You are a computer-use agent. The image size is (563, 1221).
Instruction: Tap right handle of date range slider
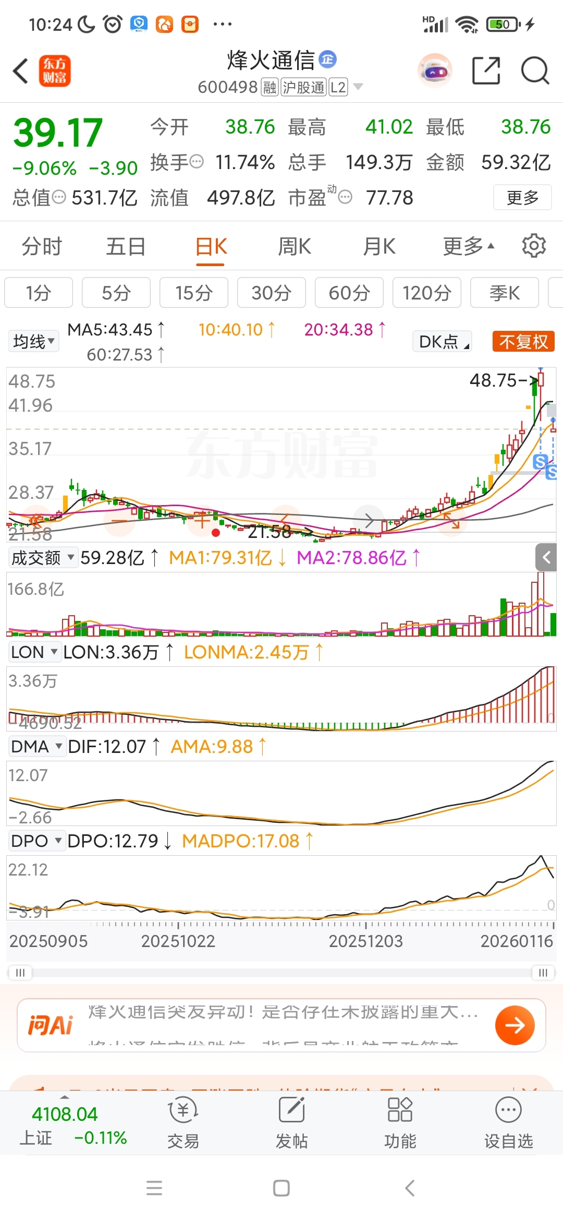[543, 973]
